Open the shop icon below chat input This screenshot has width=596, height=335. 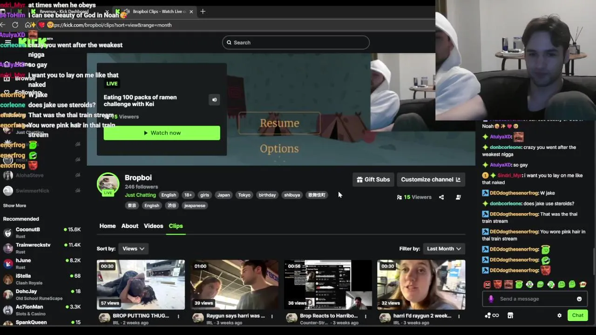pos(510,315)
